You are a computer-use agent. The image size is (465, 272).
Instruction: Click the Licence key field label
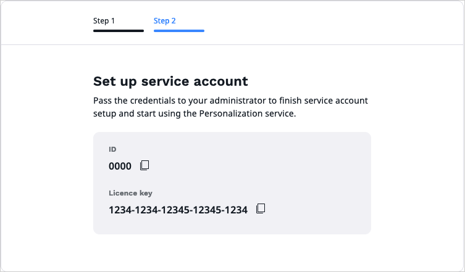coord(130,193)
